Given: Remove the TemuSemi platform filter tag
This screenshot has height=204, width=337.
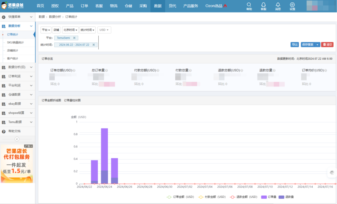Looking at the screenshot, I should (74, 38).
